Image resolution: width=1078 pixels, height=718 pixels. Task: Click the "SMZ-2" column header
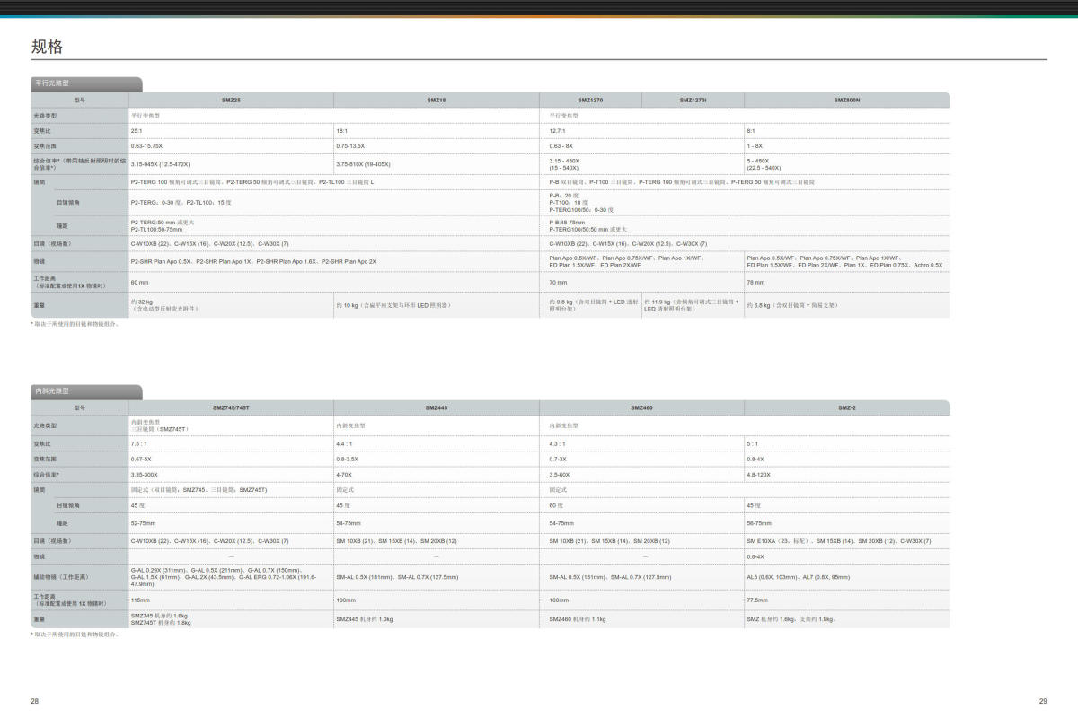coord(847,407)
